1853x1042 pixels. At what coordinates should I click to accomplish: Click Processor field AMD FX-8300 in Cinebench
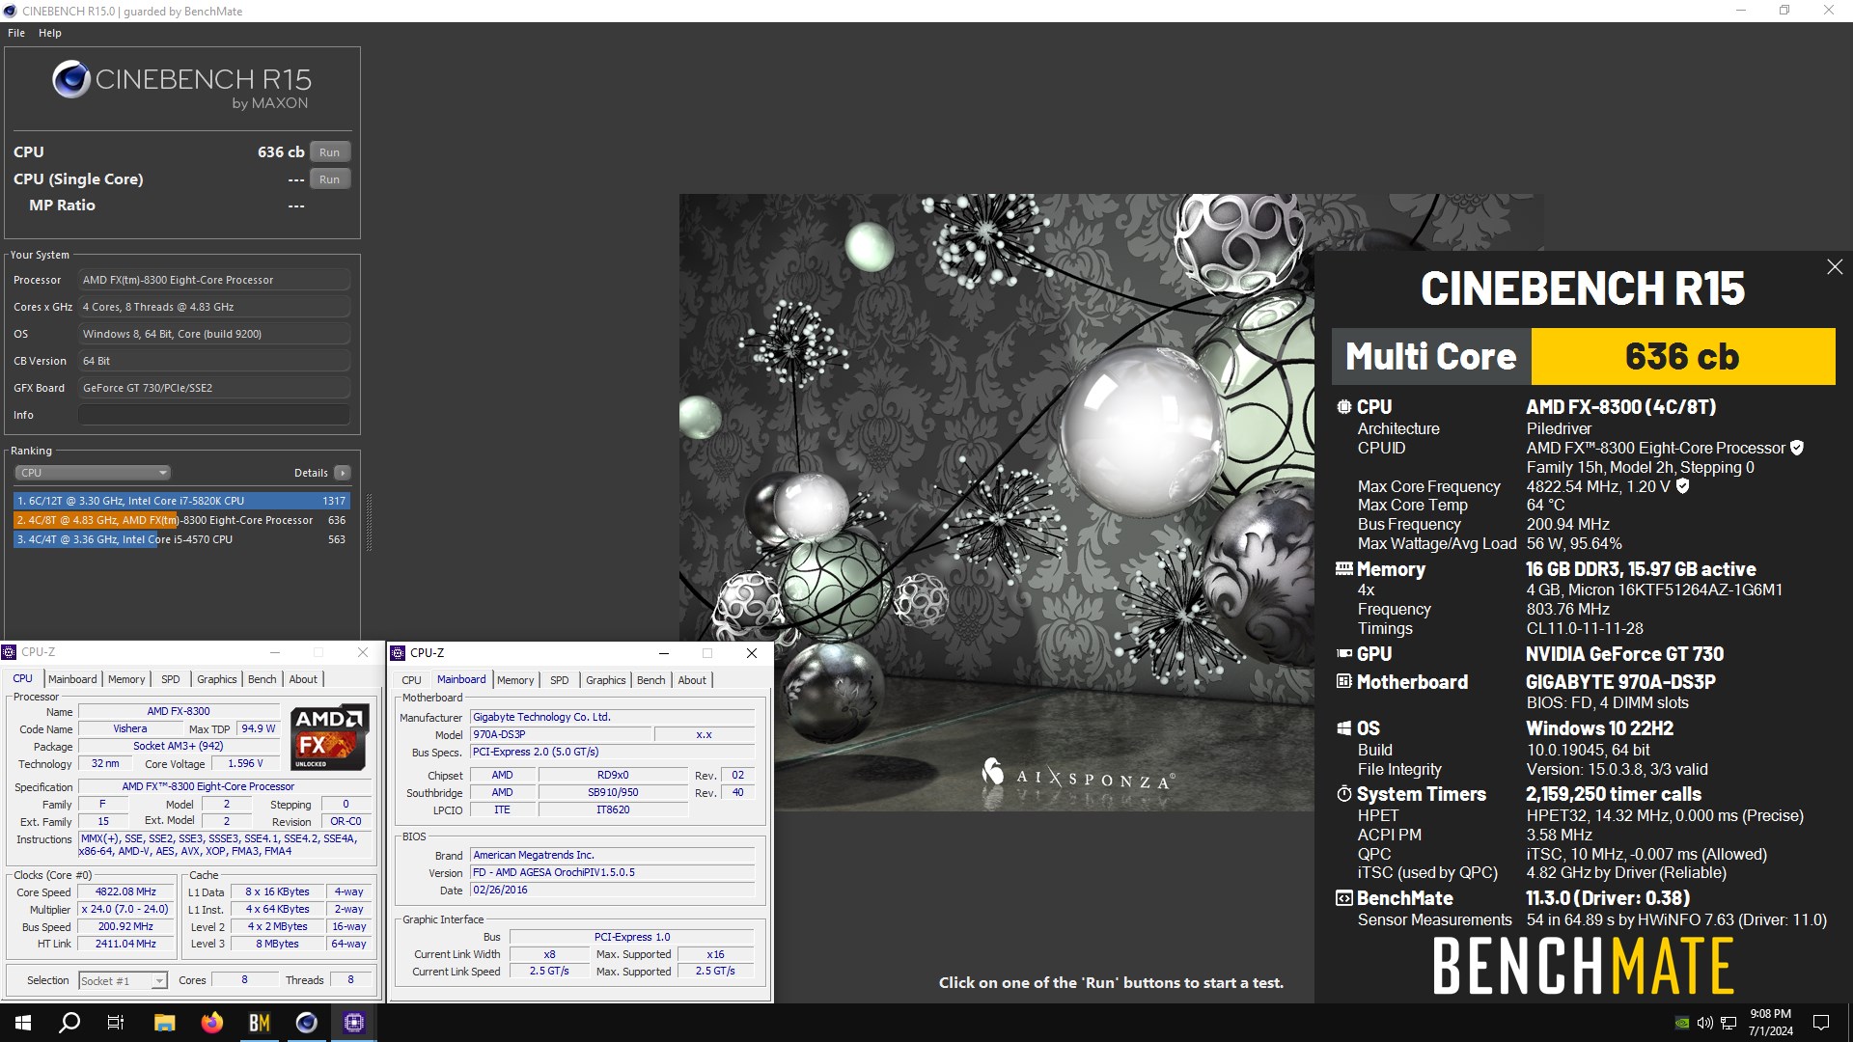214,280
